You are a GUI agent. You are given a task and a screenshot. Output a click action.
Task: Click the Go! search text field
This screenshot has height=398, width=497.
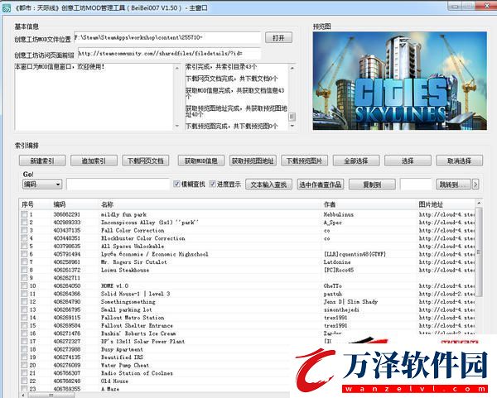tap(118, 185)
